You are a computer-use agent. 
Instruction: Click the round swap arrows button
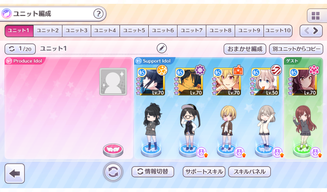[x=113, y=172]
